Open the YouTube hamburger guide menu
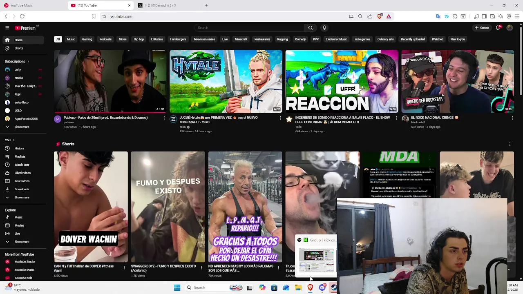This screenshot has height=294, width=523. point(7,28)
